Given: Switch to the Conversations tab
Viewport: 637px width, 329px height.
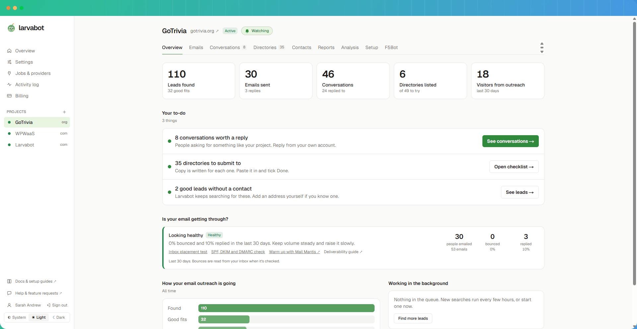Looking at the screenshot, I should [x=228, y=48].
